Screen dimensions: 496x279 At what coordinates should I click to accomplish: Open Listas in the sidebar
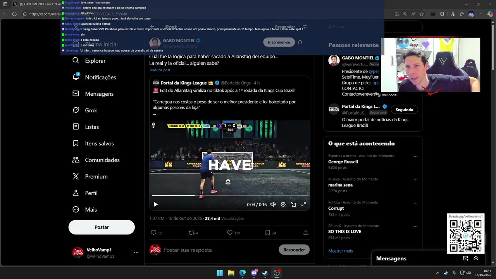[86, 127]
